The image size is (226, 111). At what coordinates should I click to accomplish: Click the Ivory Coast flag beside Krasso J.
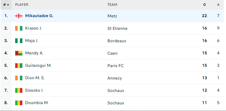[19, 28]
